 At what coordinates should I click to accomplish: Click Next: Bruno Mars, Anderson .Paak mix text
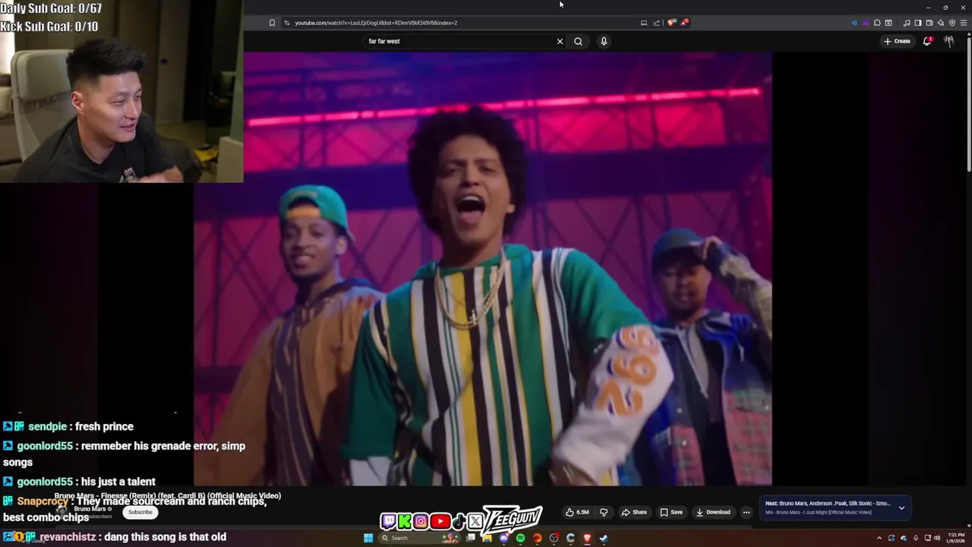828,503
